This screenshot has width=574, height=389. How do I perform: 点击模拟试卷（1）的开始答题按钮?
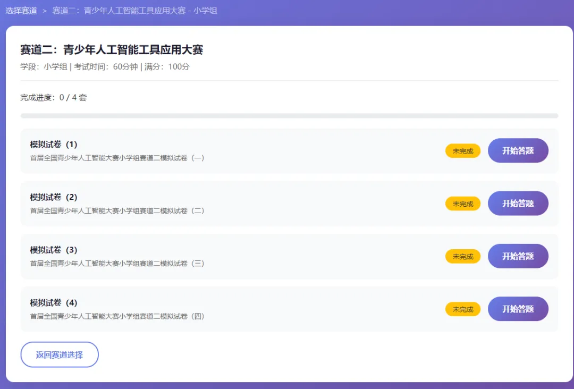518,150
